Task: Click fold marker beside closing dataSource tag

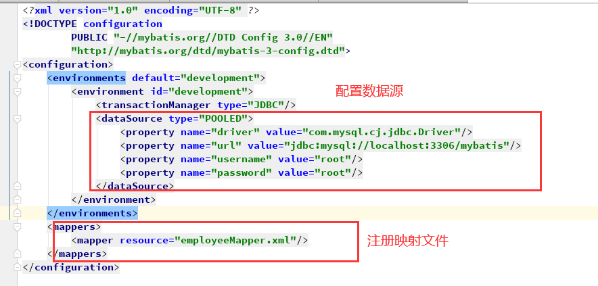Action: [16, 186]
